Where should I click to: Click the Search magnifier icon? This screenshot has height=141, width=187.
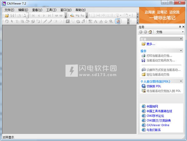[72, 16]
